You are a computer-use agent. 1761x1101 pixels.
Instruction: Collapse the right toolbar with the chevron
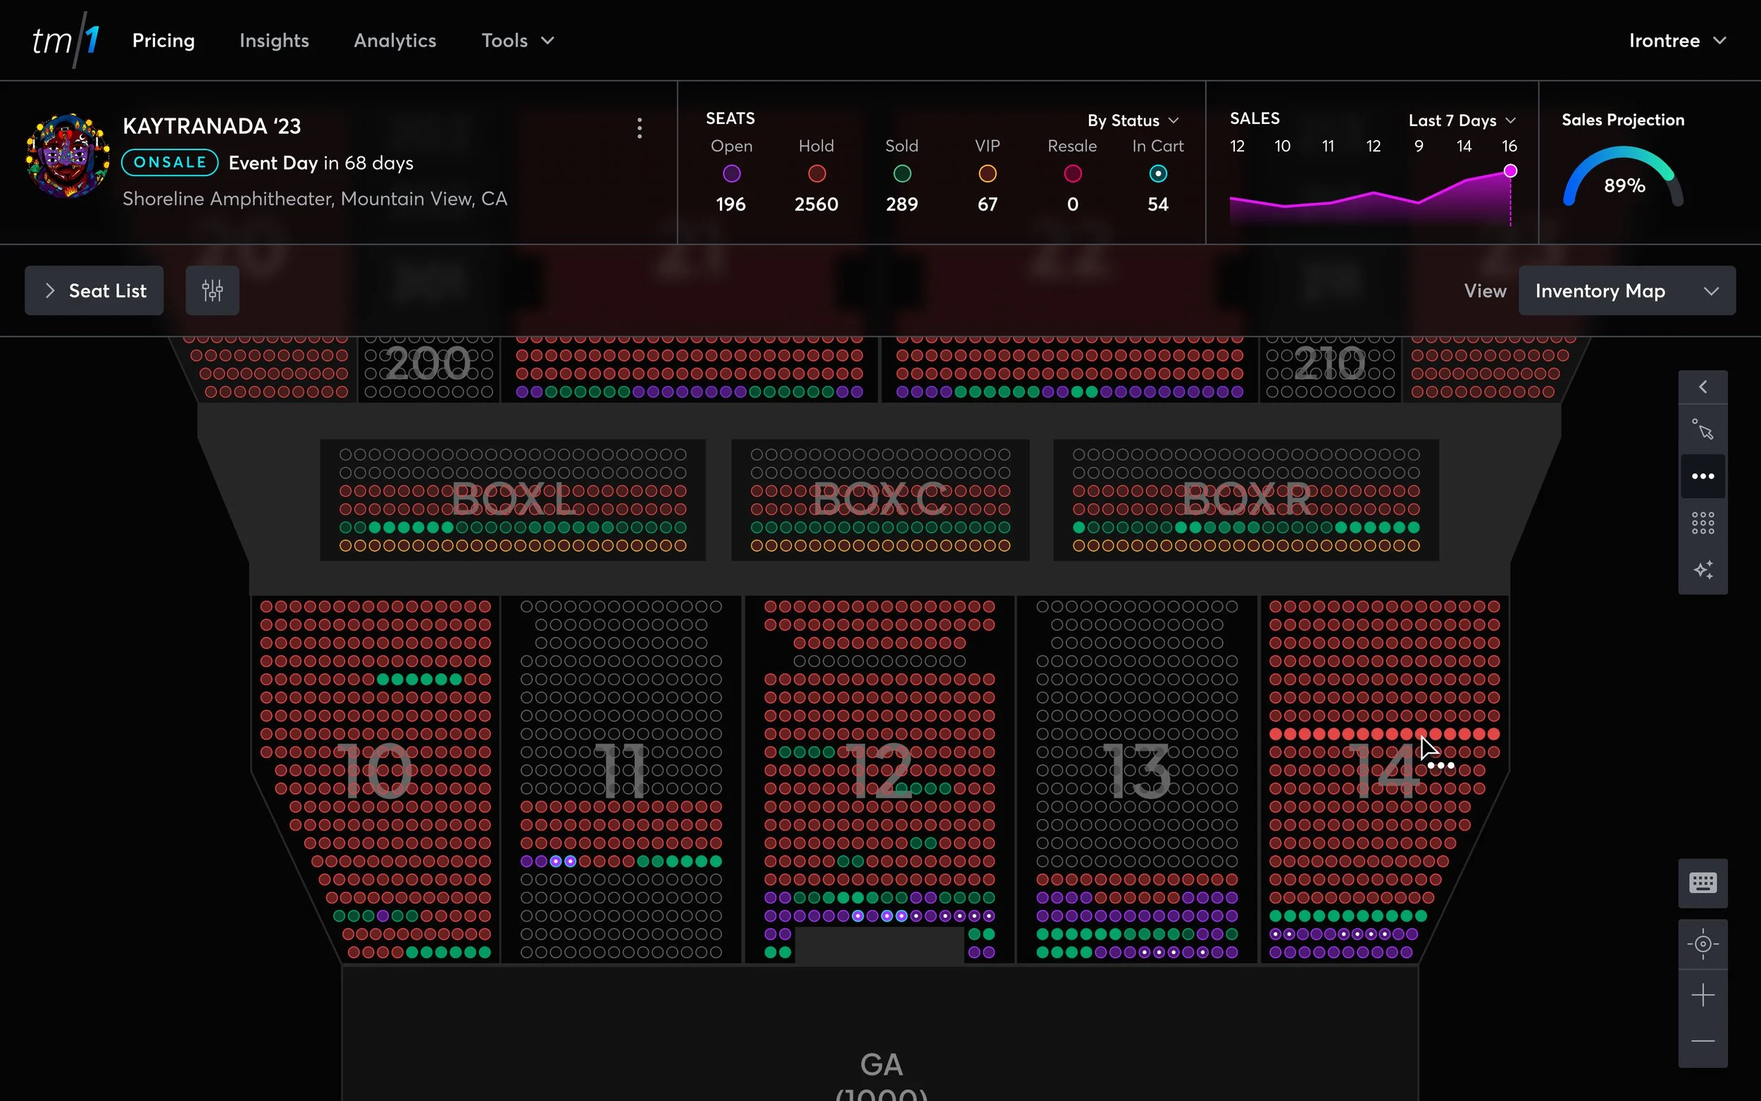coord(1702,387)
